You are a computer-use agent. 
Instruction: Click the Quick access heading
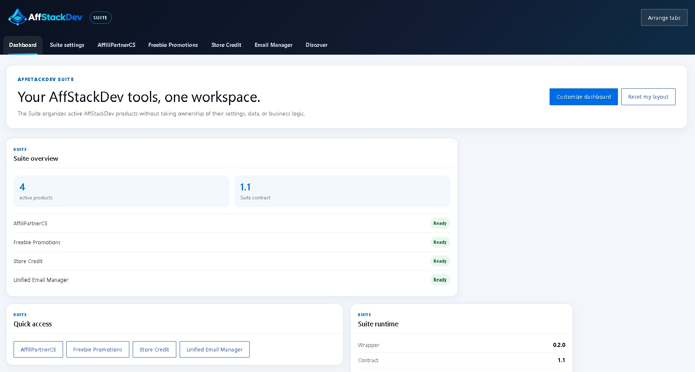click(33, 324)
